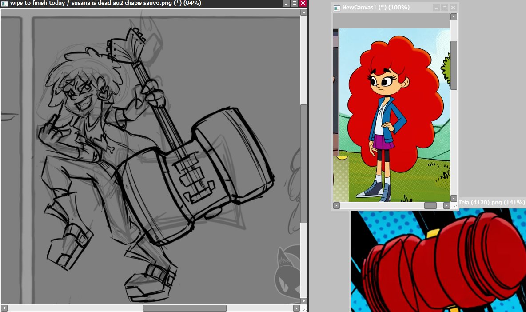Click the right scroll arrow in sketch window
This screenshot has height=312, width=526.
tap(296, 308)
